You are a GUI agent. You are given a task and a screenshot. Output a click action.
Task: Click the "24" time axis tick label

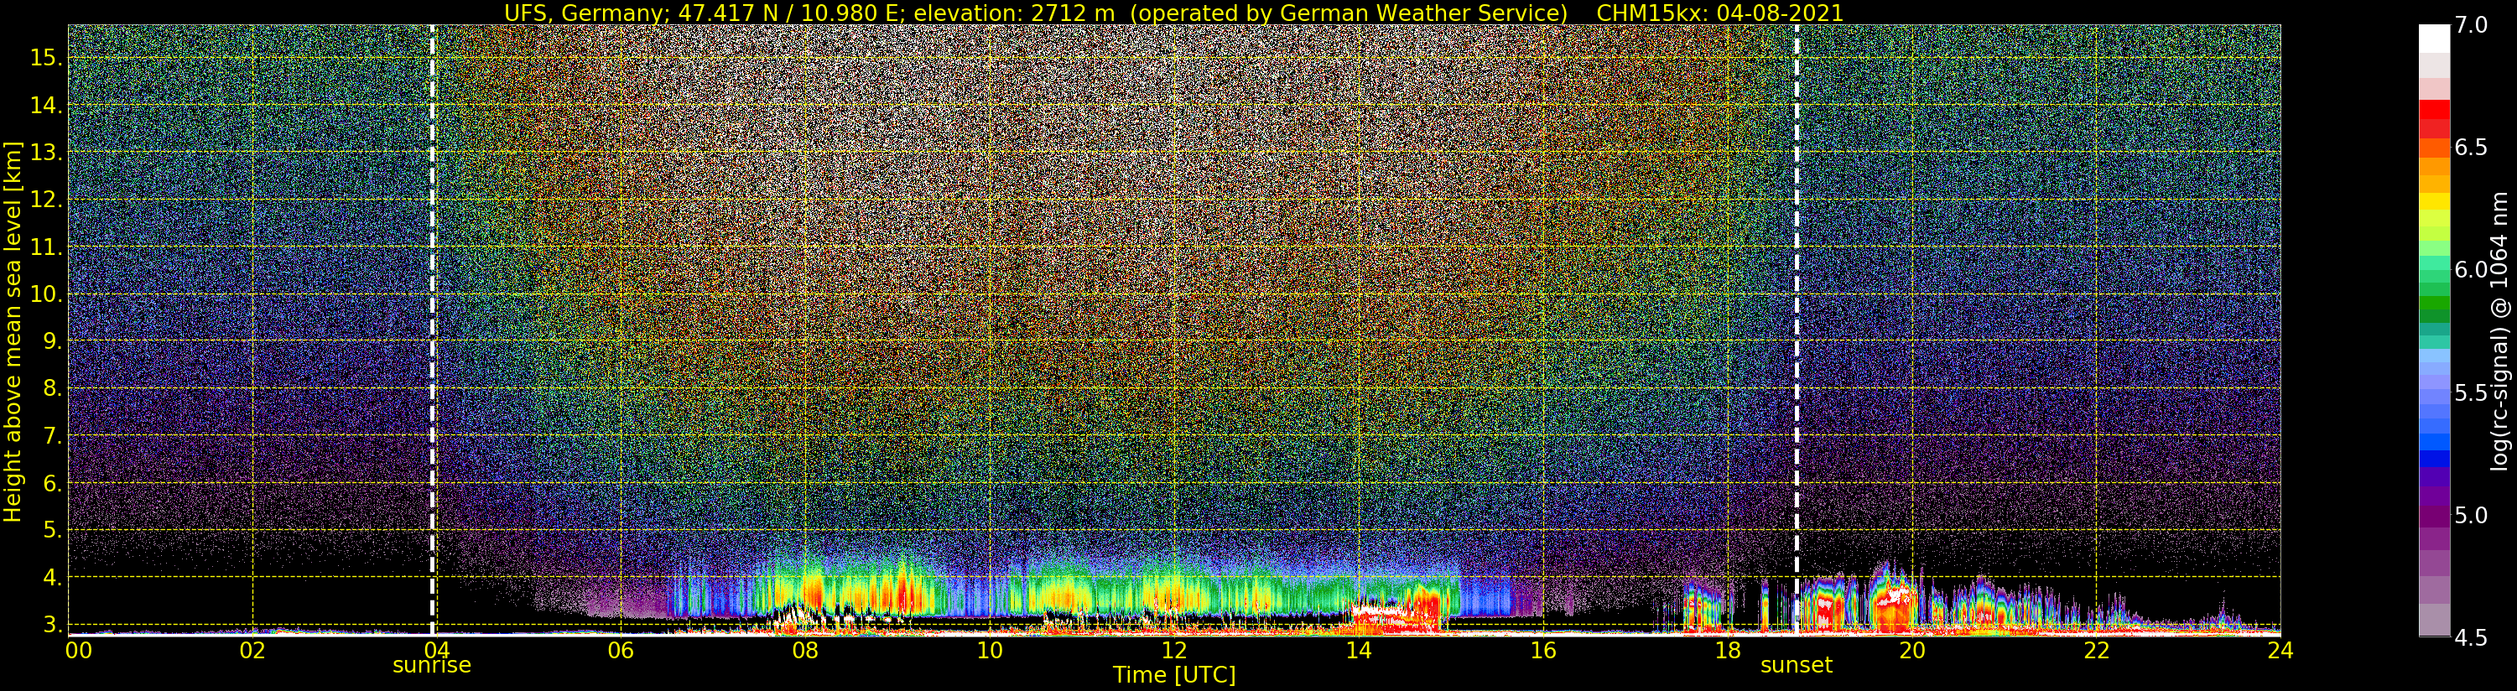pos(2280,650)
